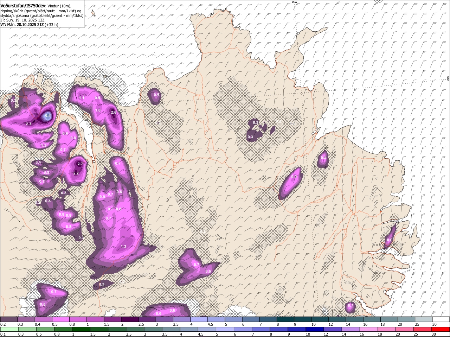
Task: Click the 2.7 precipitation value label
Action: tap(80, 164)
